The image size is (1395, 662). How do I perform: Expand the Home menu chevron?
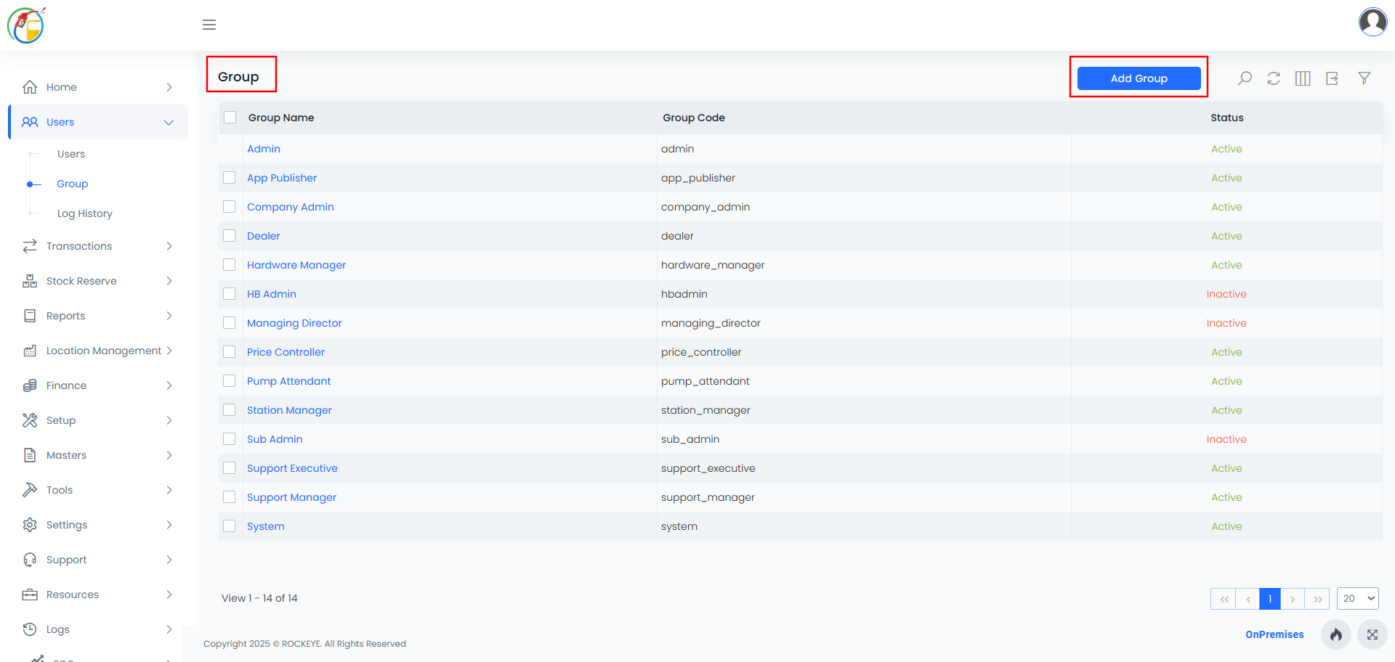click(x=169, y=87)
